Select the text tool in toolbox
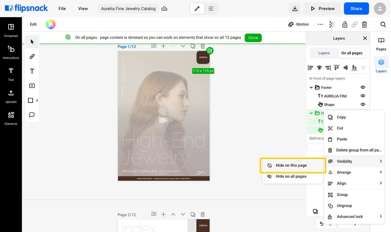 point(32,71)
